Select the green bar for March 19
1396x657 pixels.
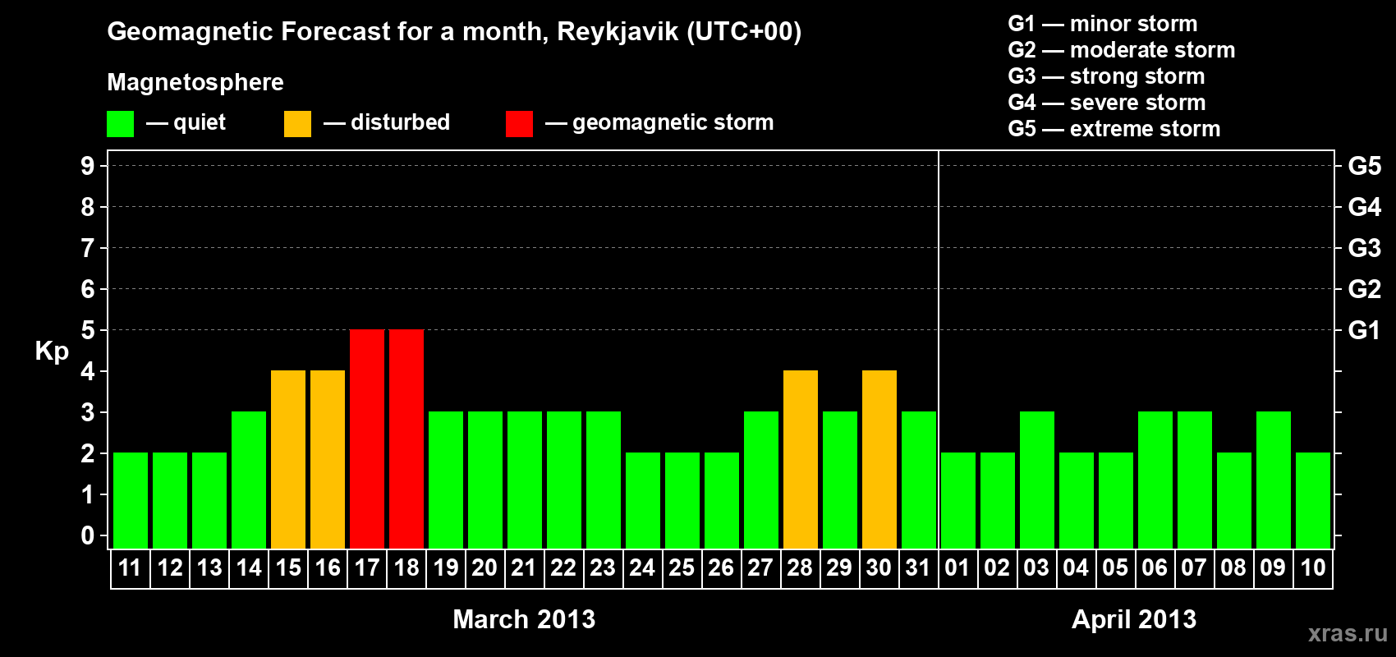tap(446, 480)
